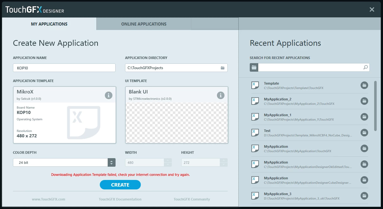Switch to Online Applications tab

[144, 24]
